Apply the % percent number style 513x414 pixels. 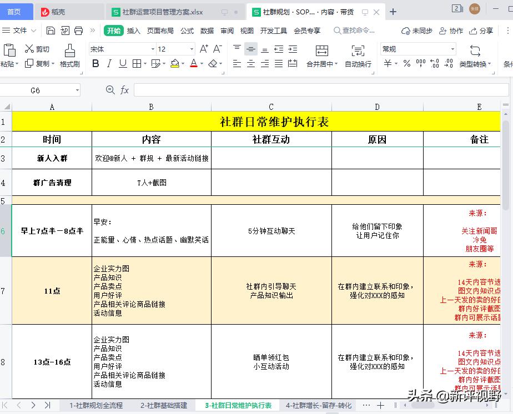pos(406,63)
